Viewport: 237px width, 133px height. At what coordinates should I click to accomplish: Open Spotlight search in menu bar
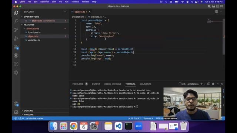(192, 2)
